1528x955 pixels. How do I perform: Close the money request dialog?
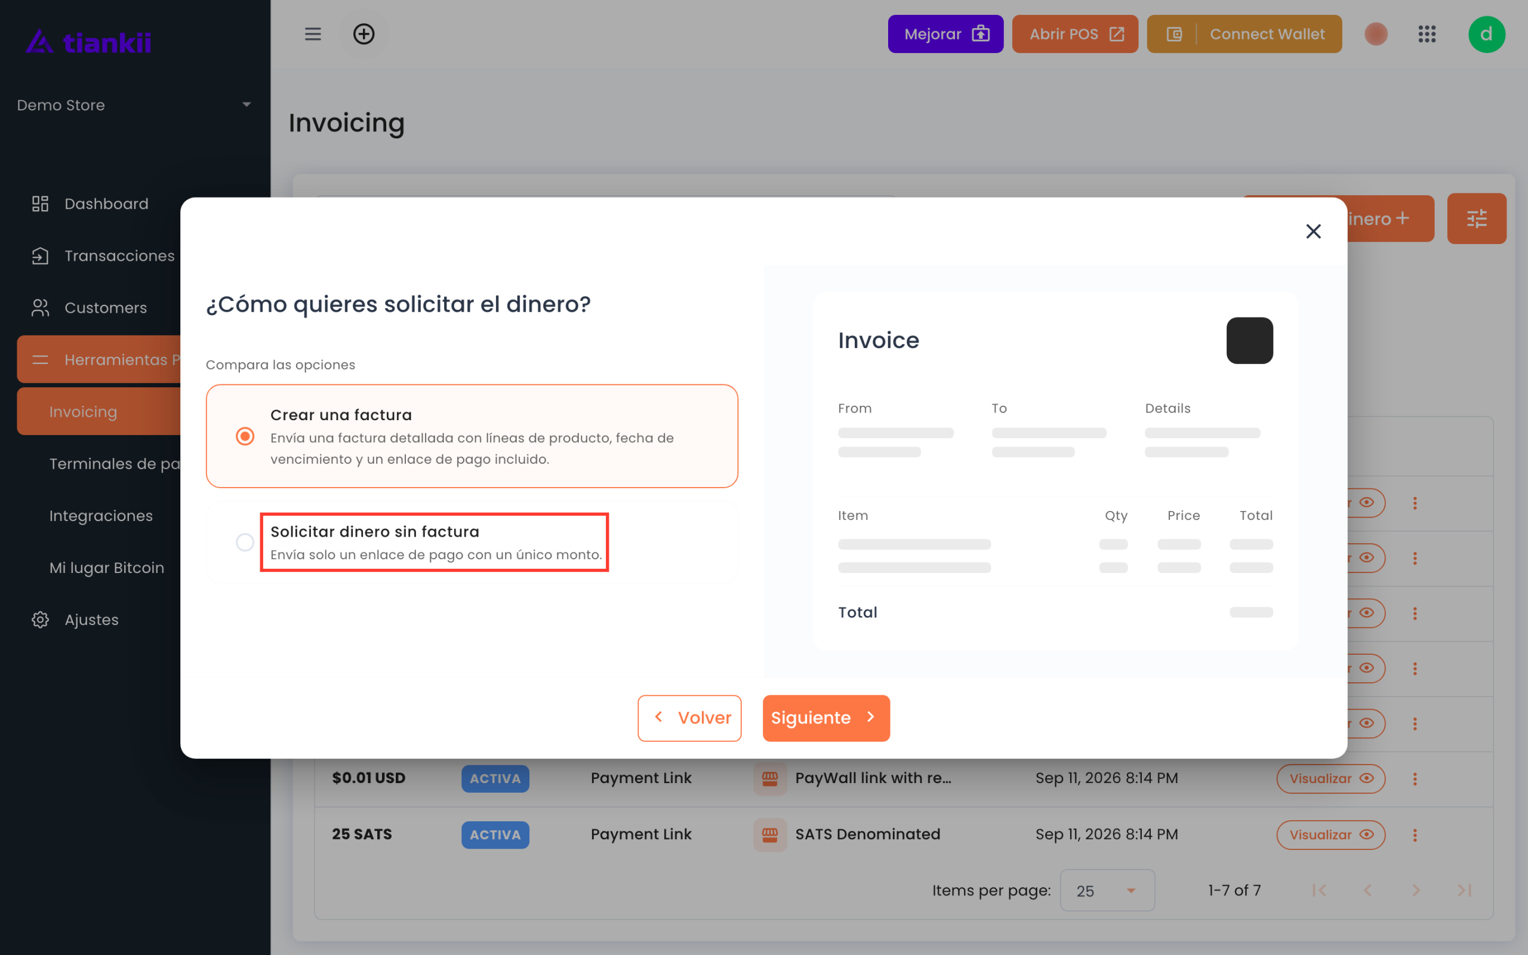coord(1313,231)
